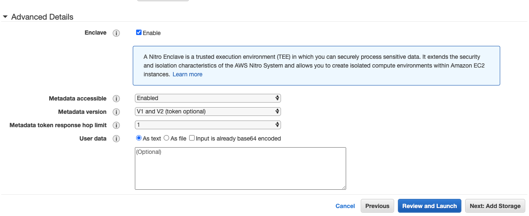Click inside the User data text area

tap(240, 169)
